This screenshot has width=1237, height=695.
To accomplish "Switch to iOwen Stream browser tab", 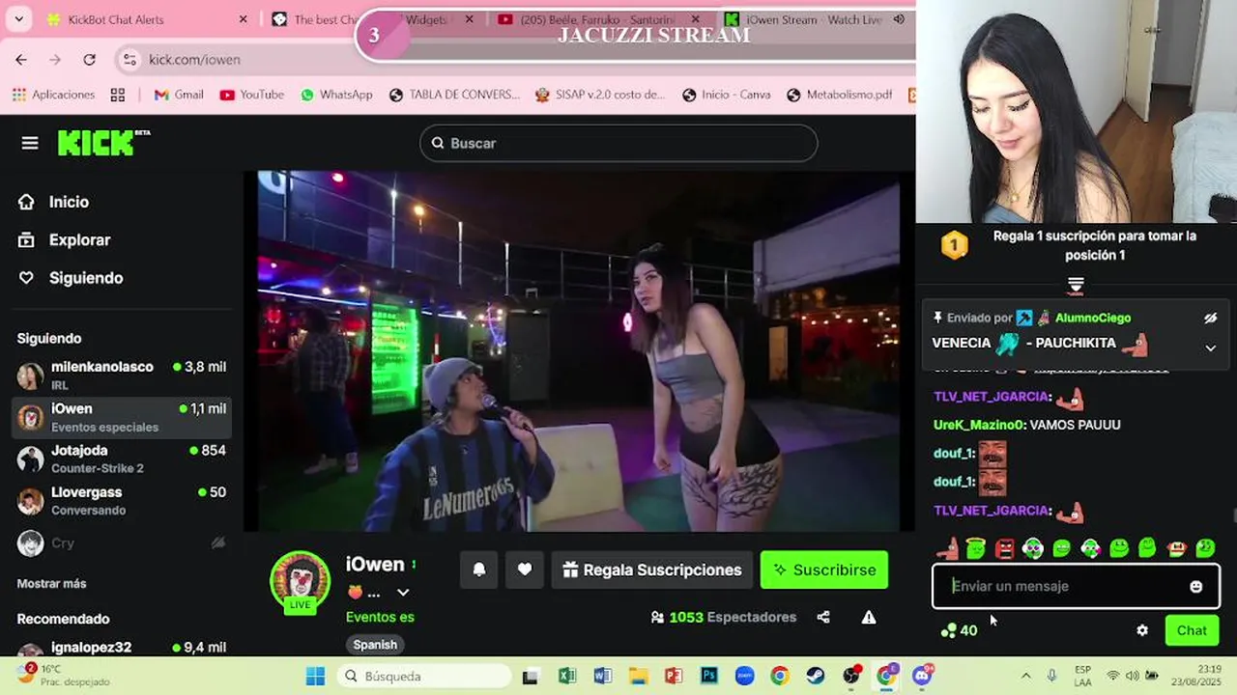I will coord(812,19).
